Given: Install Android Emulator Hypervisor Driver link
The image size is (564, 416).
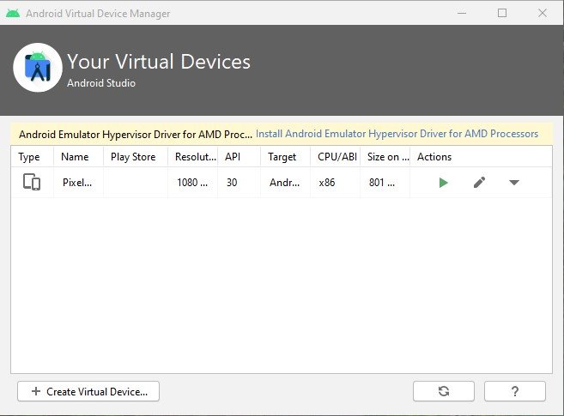Looking at the screenshot, I should click(x=397, y=134).
